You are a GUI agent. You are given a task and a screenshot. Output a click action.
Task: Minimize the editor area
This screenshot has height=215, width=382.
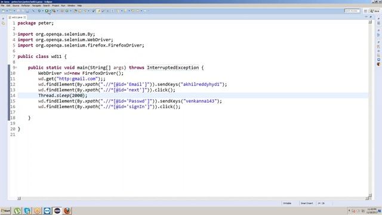pos(366,17)
